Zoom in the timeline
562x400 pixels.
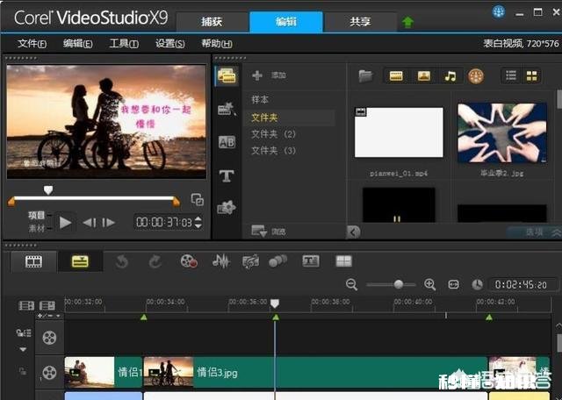click(x=429, y=285)
